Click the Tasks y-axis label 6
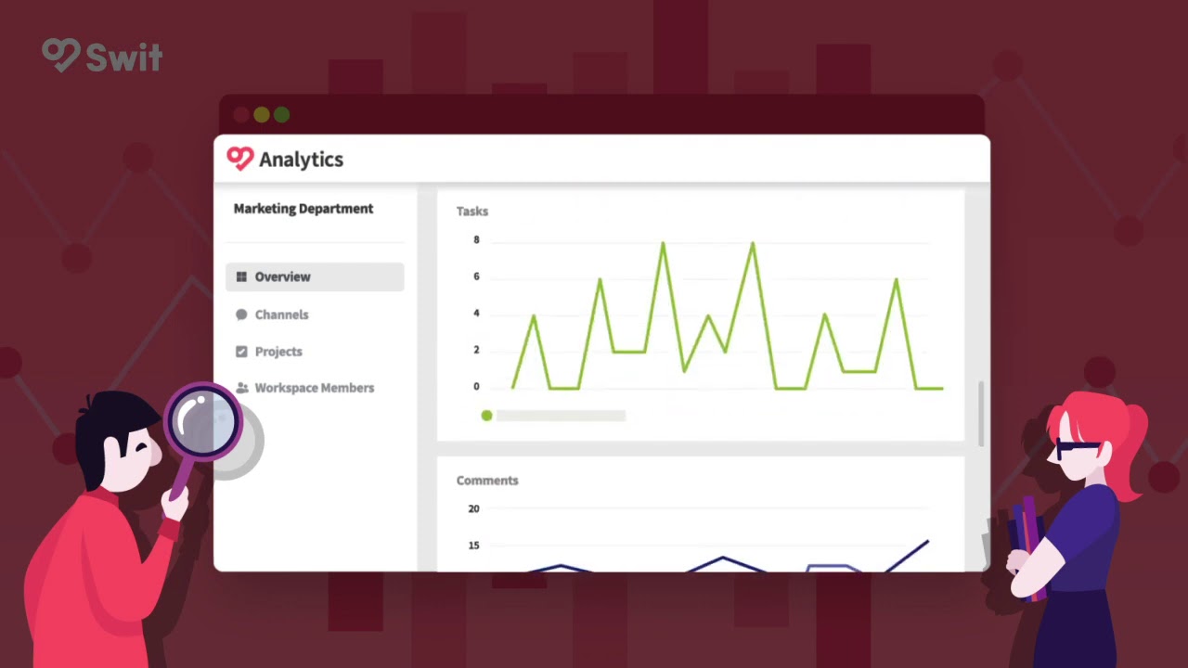Screen dimensions: 1188x668 (x=476, y=276)
